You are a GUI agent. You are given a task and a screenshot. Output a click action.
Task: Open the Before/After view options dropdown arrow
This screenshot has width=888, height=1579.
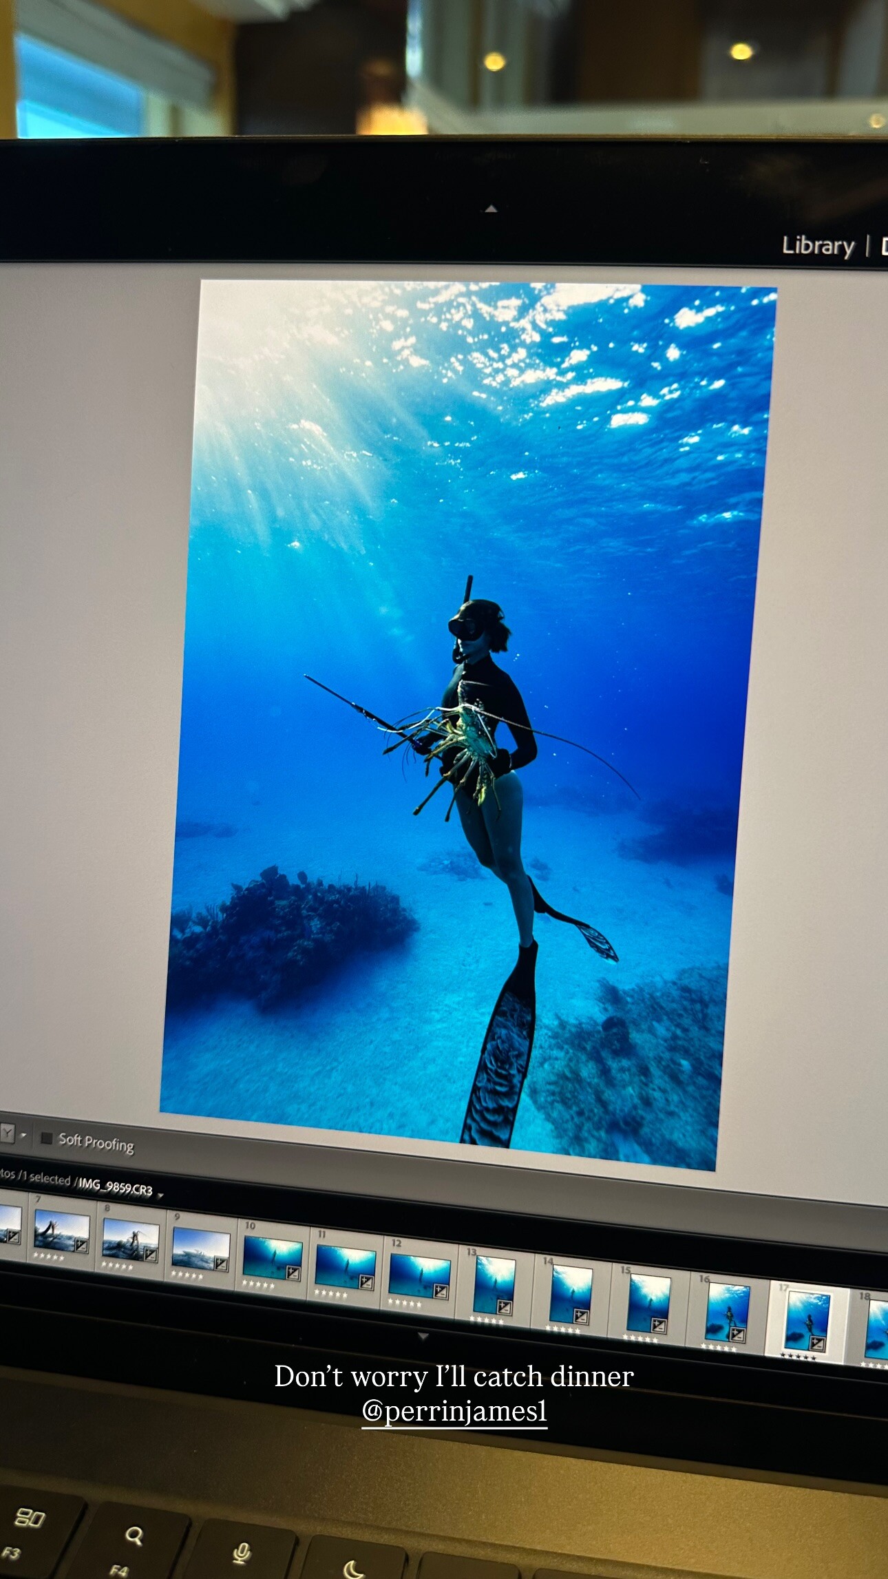point(24,1135)
